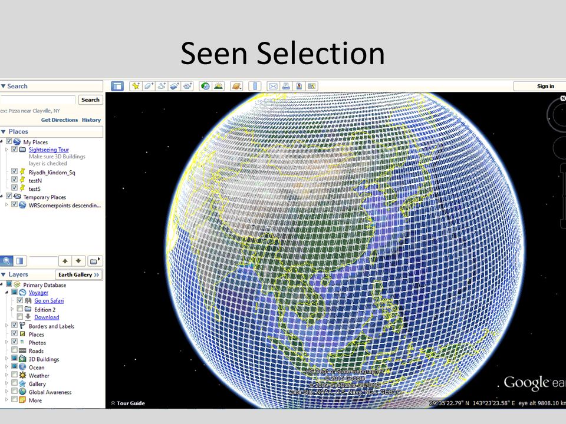Click the Download link
566x424 pixels.
pos(47,317)
